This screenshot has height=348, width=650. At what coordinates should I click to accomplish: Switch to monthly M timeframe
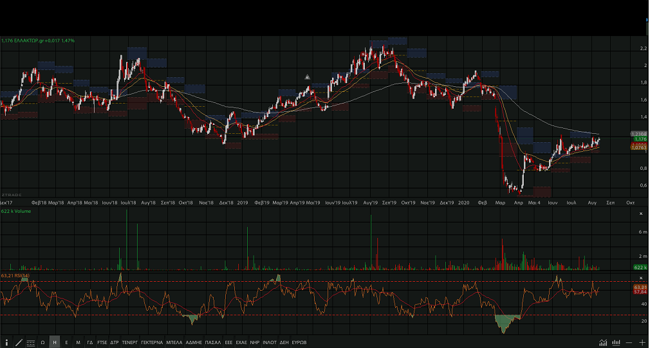78,343
